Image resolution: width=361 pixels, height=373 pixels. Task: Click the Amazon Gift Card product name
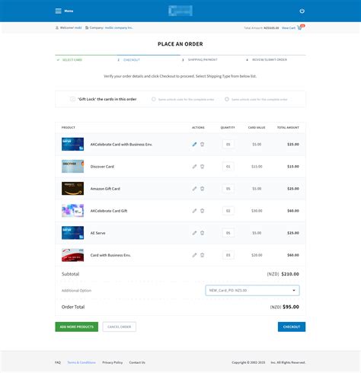point(105,189)
